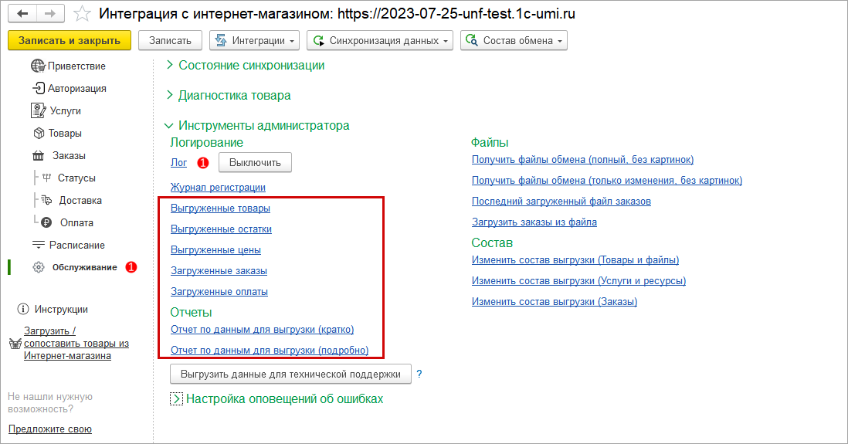Open the Синхронизация данных dropdown

coord(380,40)
